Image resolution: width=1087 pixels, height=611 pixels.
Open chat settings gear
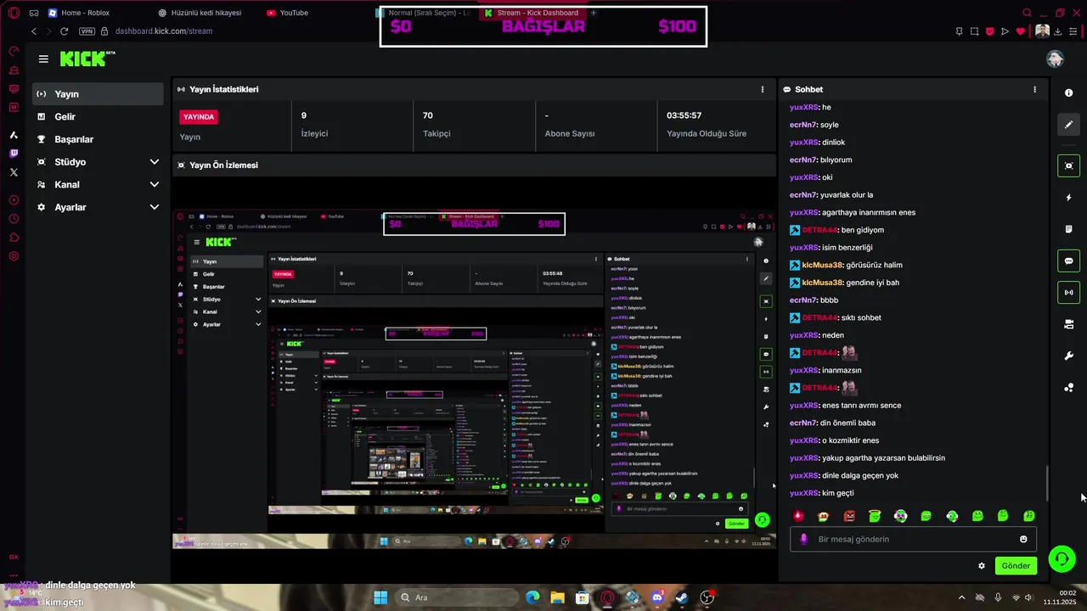click(982, 566)
